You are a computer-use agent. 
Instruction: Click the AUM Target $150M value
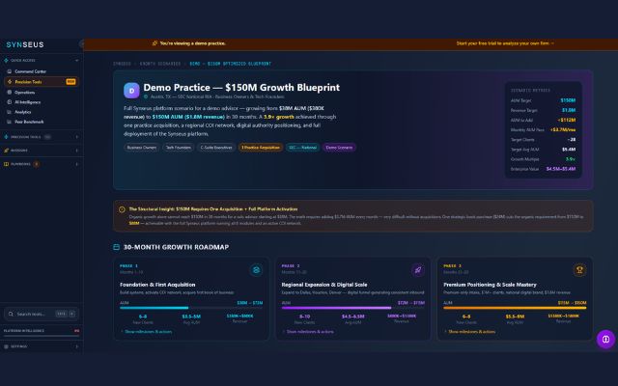(x=568, y=100)
